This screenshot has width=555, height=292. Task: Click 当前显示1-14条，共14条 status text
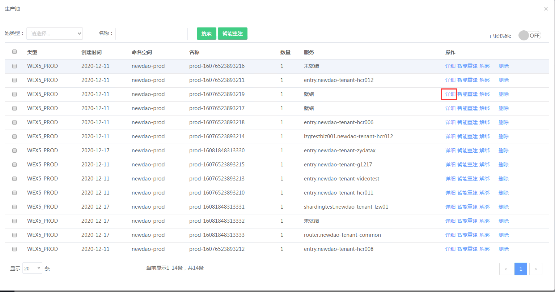pos(175,268)
